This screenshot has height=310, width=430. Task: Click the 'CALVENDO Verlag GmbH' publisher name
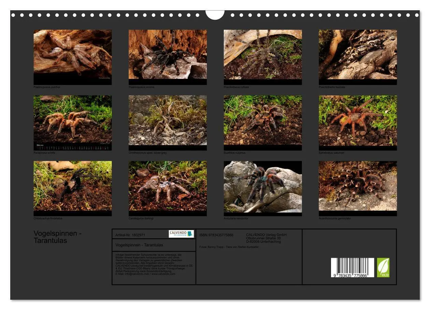pyautogui.click(x=266, y=235)
